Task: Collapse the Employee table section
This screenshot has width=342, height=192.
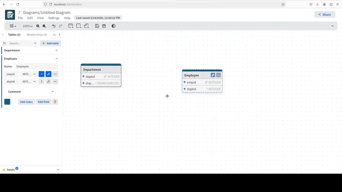Action: pos(56,59)
